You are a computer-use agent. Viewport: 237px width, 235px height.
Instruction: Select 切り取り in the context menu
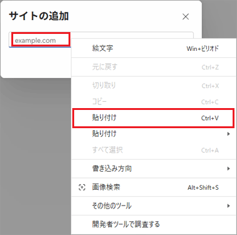tap(154, 85)
